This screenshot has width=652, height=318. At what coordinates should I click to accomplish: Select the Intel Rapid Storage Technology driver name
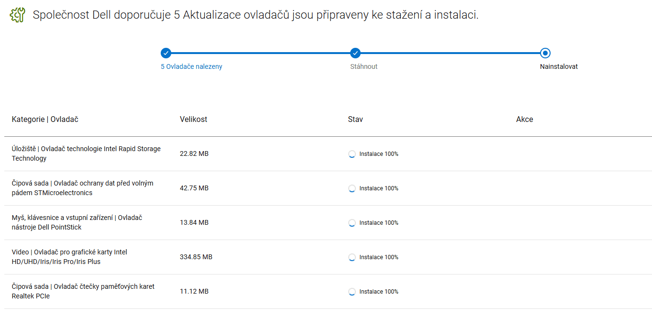[86, 154]
